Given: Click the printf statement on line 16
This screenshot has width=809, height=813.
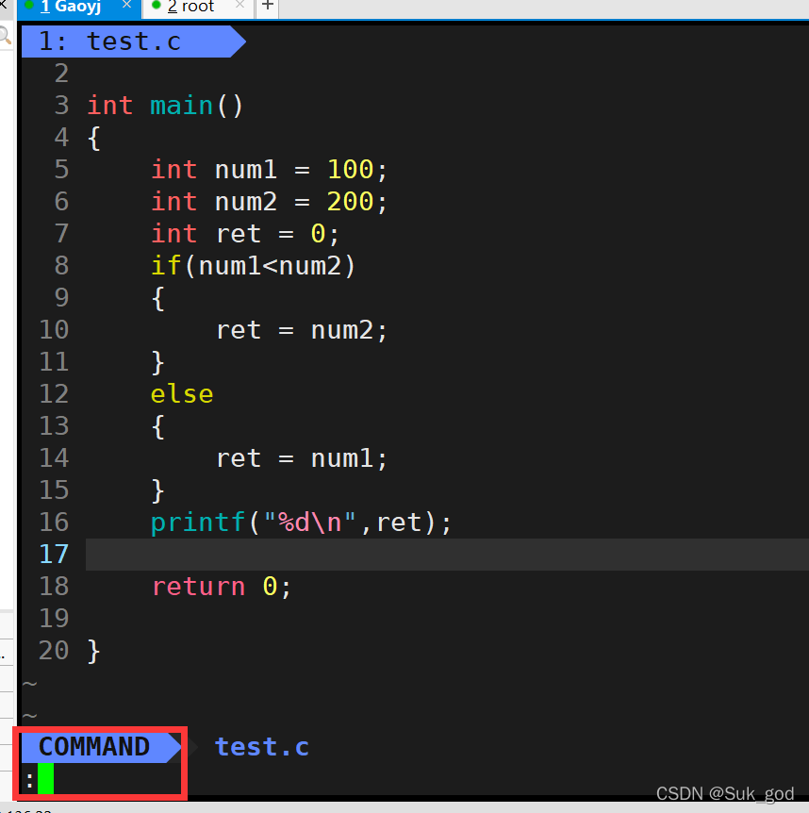Looking at the screenshot, I should click(x=301, y=523).
